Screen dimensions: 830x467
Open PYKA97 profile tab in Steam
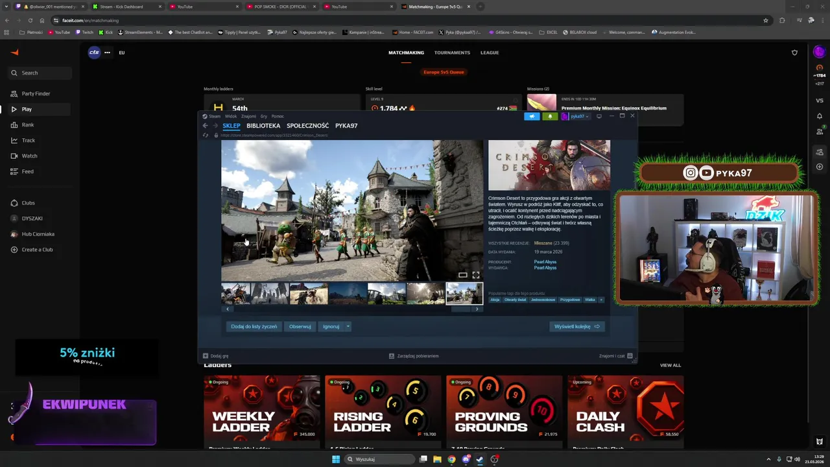(x=346, y=126)
